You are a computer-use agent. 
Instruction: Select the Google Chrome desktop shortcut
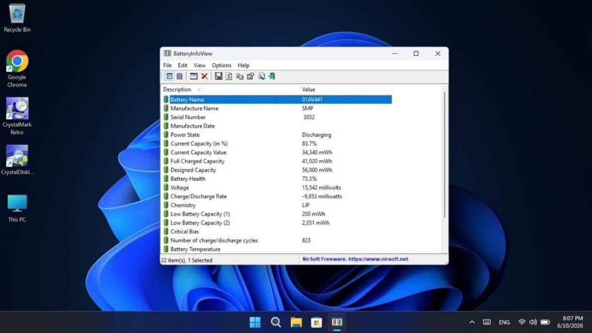pos(17,68)
